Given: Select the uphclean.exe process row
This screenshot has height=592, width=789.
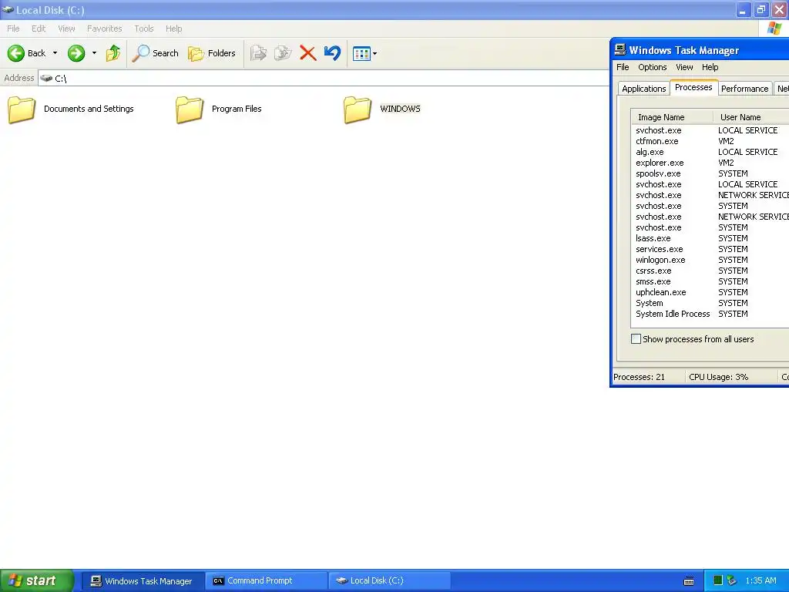Looking at the screenshot, I should (710, 292).
